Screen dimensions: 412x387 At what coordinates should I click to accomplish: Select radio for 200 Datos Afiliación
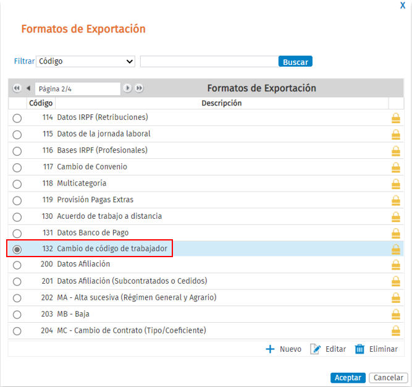[x=17, y=265]
